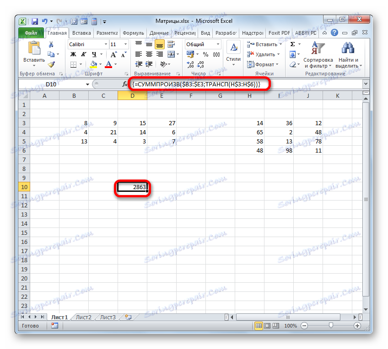Apply red font color A
The width and height of the screenshot is (388, 349).
point(108,64)
